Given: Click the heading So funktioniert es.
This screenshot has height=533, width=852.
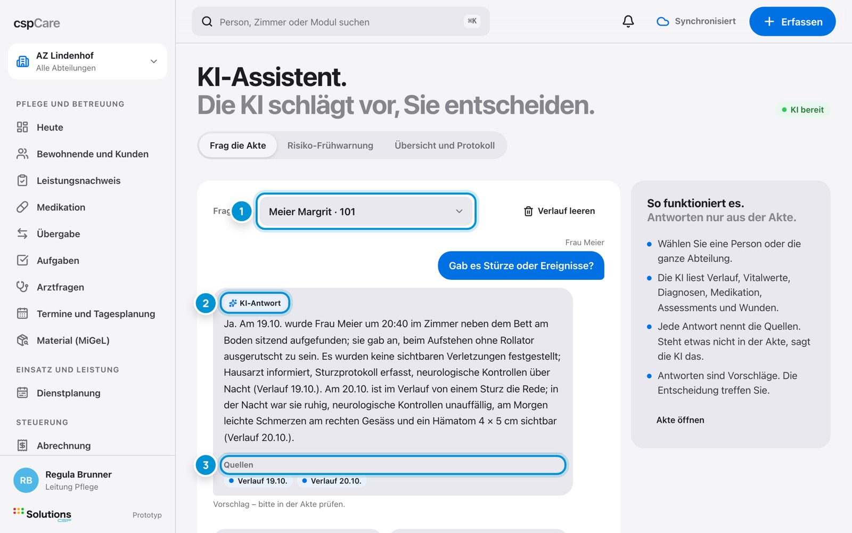Looking at the screenshot, I should point(695,203).
